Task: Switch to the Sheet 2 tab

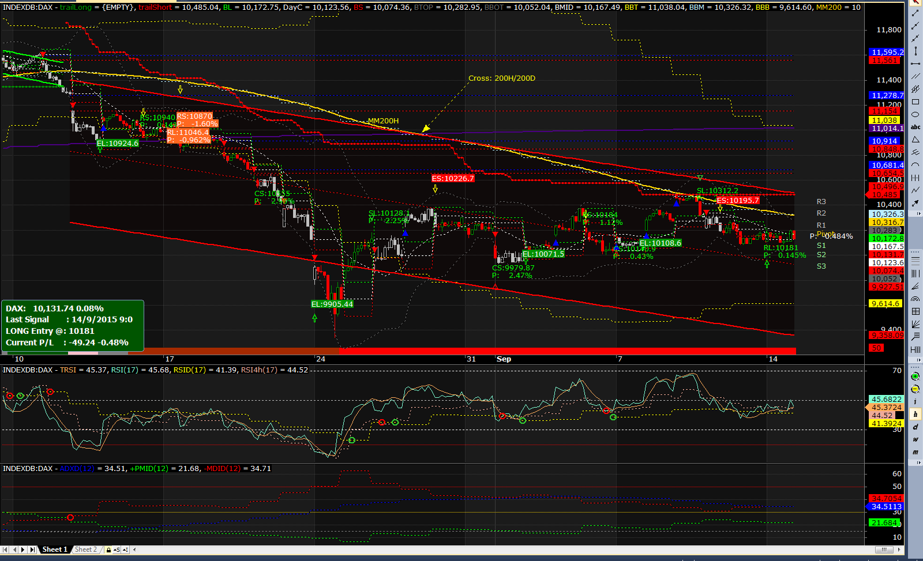Action: (x=85, y=549)
